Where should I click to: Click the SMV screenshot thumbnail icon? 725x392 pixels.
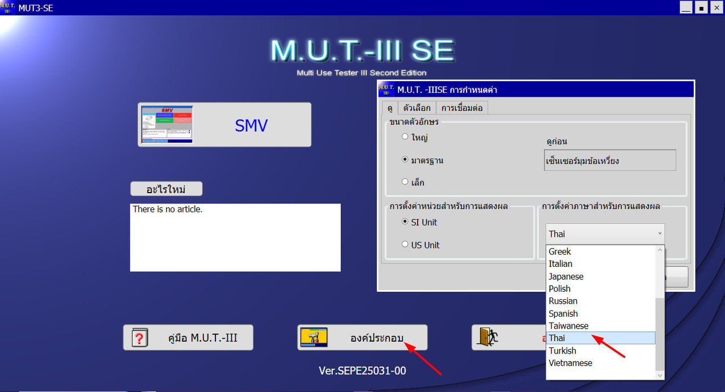coord(167,125)
